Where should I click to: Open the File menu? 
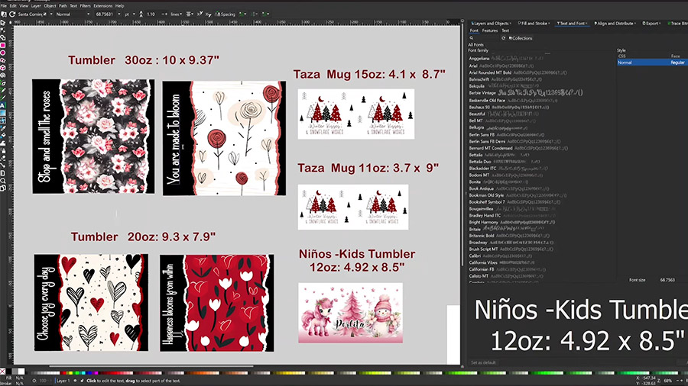(4, 6)
